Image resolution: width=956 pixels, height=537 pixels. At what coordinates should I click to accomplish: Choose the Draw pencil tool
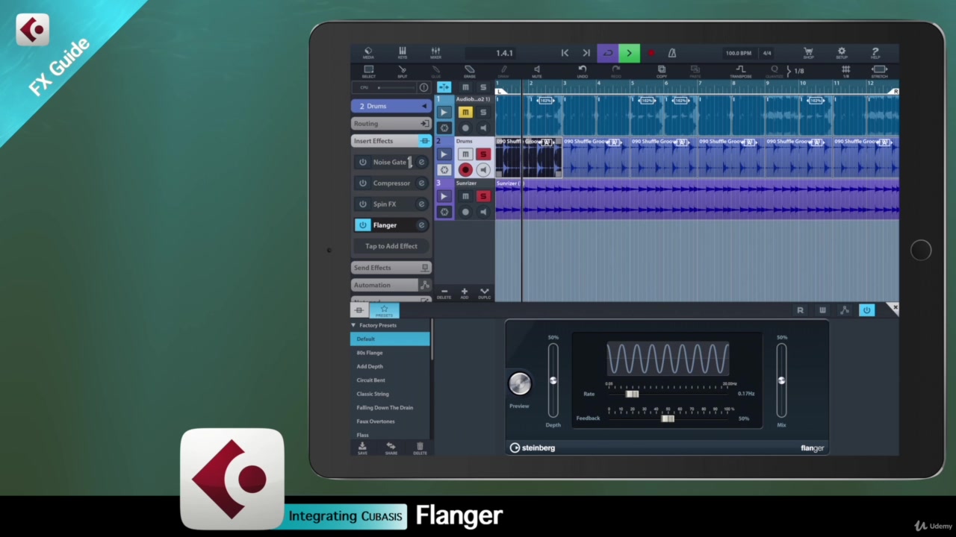[x=503, y=72]
